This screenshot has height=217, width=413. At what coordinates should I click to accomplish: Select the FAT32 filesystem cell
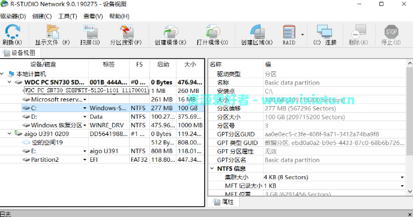pos(139,159)
